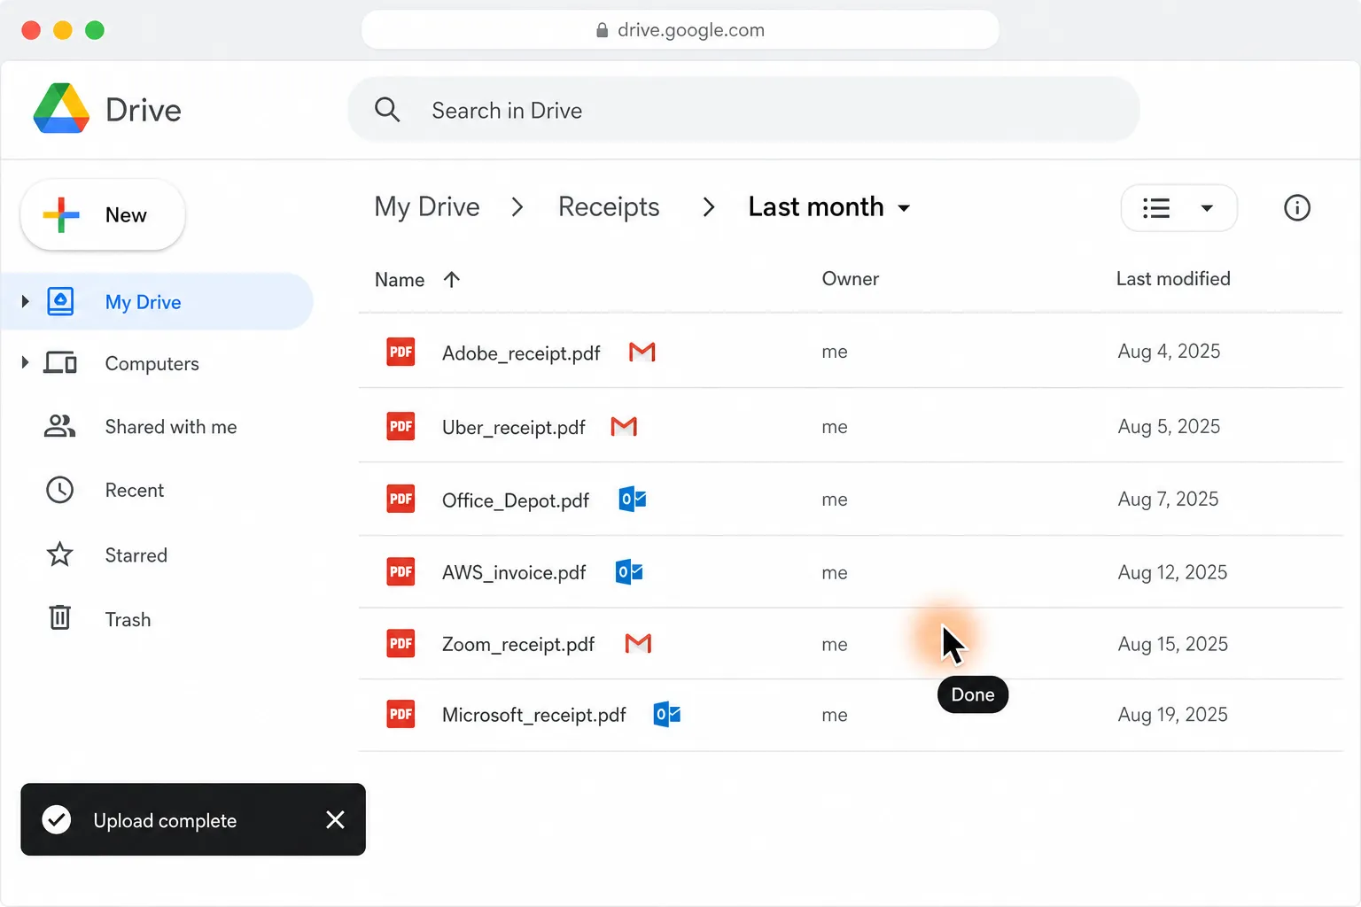
Task: Focus the Search in Drive field
Action: point(743,110)
